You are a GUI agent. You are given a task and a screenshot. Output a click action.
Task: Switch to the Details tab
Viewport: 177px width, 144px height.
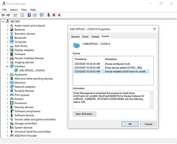click(95, 37)
